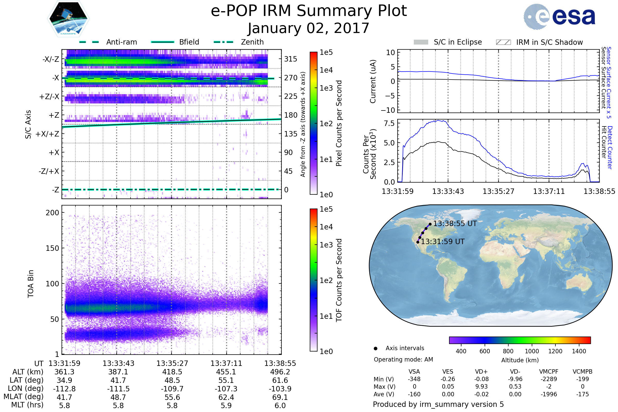The width and height of the screenshot is (618, 412).
Task: Click the Operating mode: AM text
Action: 403,359
